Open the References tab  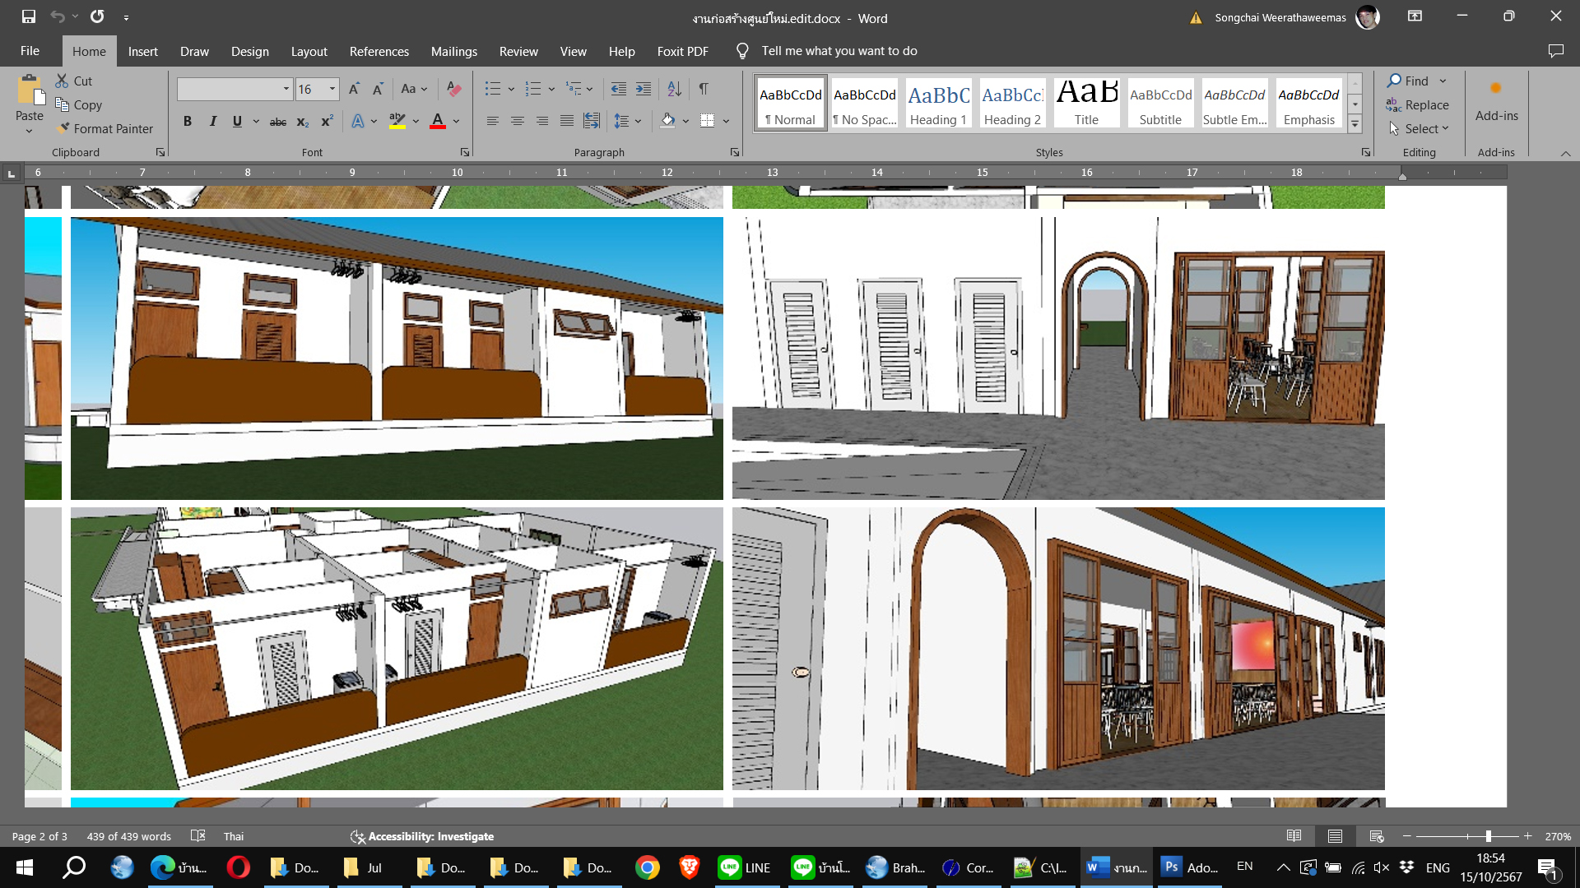379,51
